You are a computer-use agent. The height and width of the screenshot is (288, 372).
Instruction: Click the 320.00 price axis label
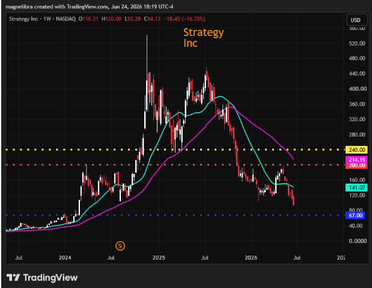357,119
